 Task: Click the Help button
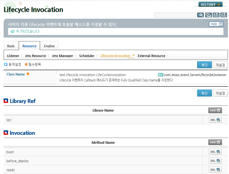pos(216,24)
